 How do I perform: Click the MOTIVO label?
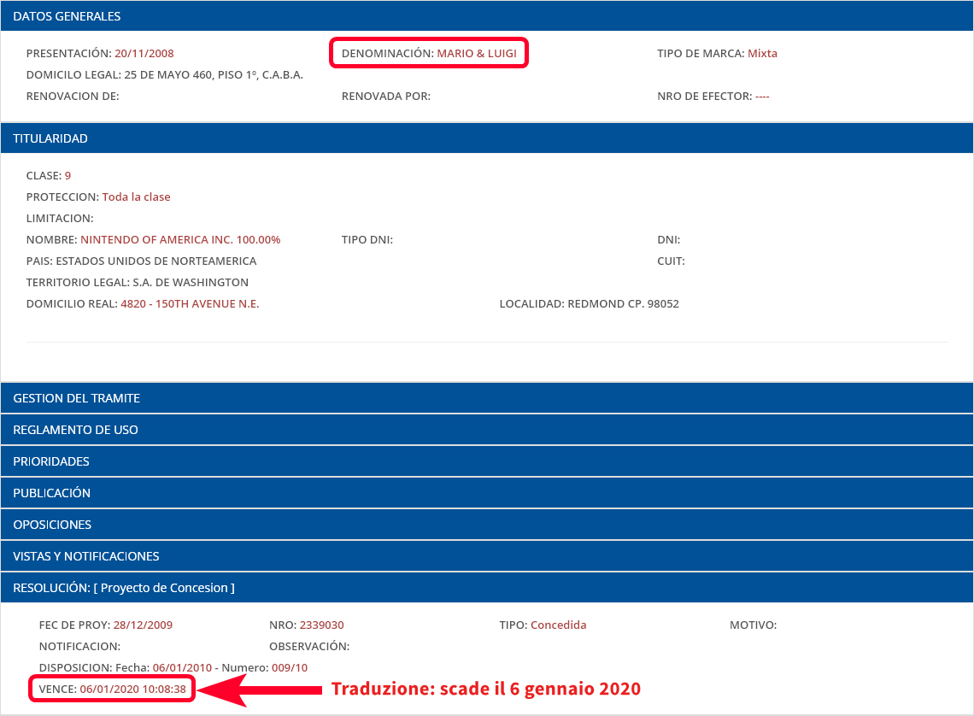(753, 625)
